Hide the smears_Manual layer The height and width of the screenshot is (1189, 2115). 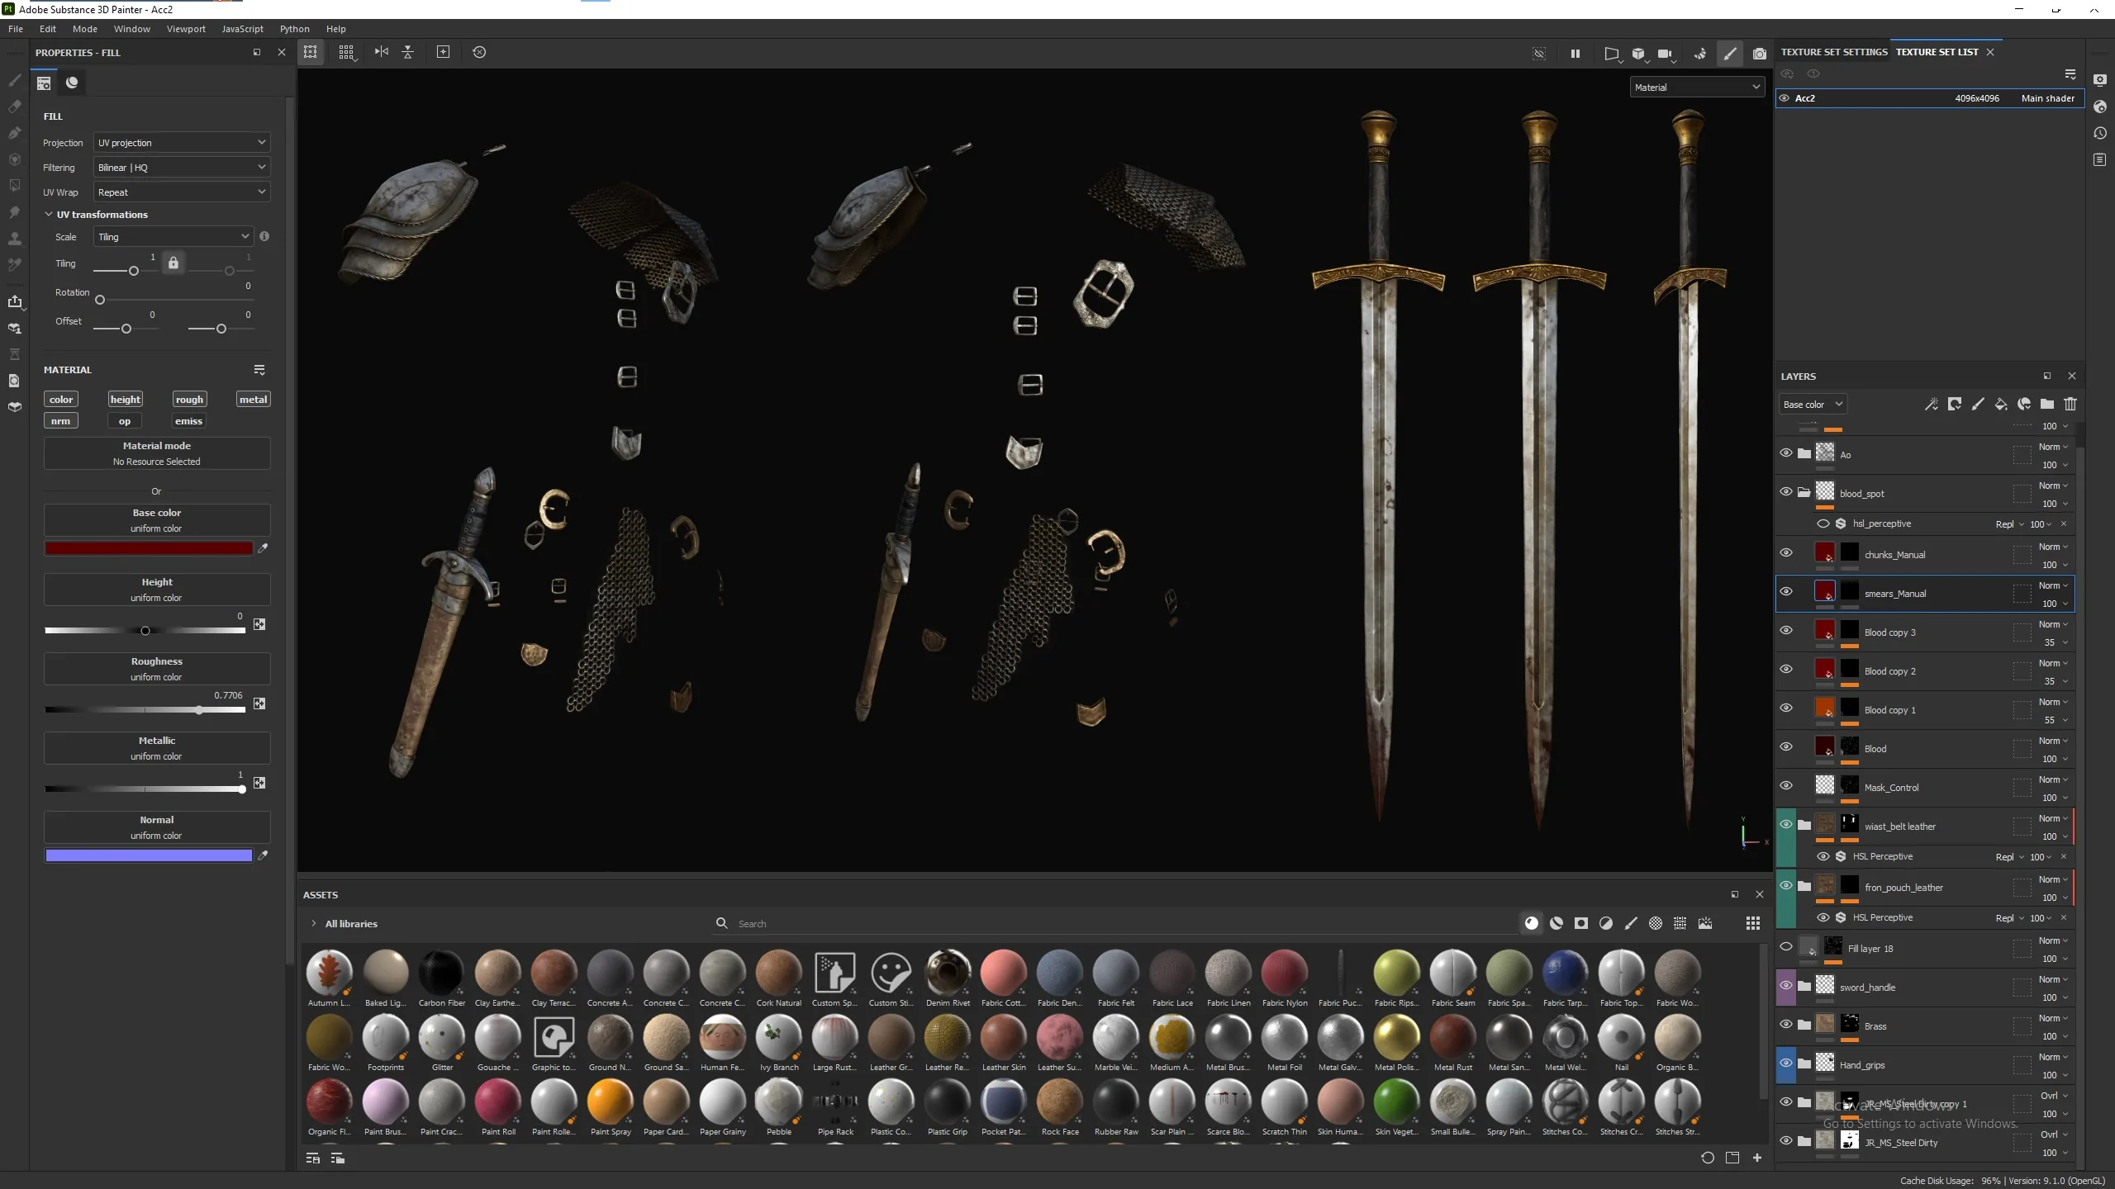(x=1786, y=592)
